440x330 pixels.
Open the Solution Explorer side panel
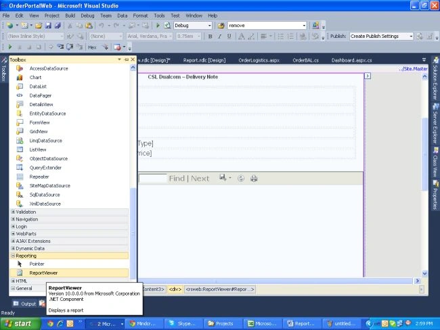[x=435, y=79]
